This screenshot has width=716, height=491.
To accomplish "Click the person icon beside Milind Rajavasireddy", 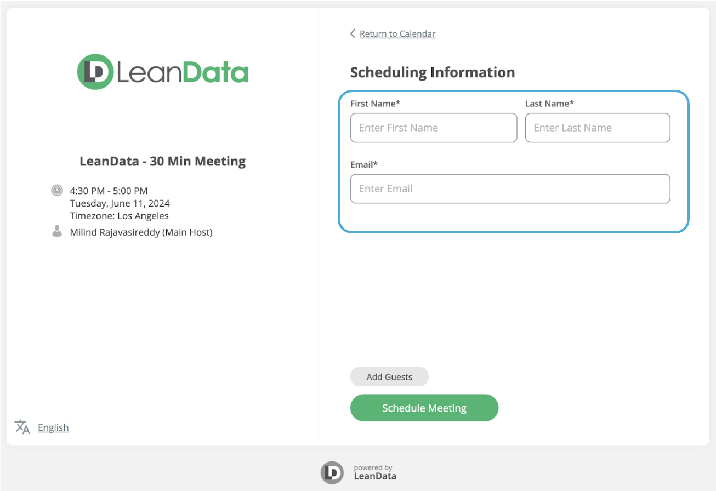I will point(57,232).
